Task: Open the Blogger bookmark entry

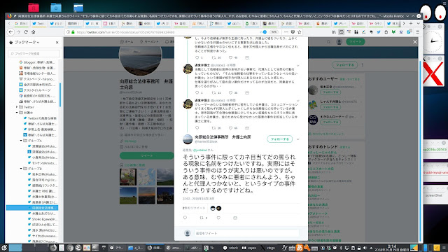Action: click(37, 62)
